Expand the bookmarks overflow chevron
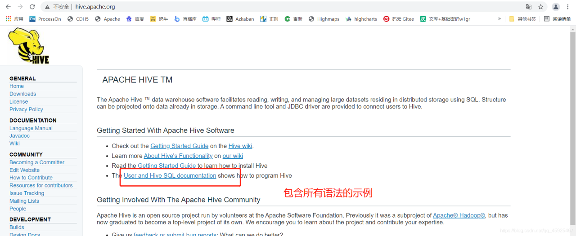576x236 pixels. tap(499, 19)
